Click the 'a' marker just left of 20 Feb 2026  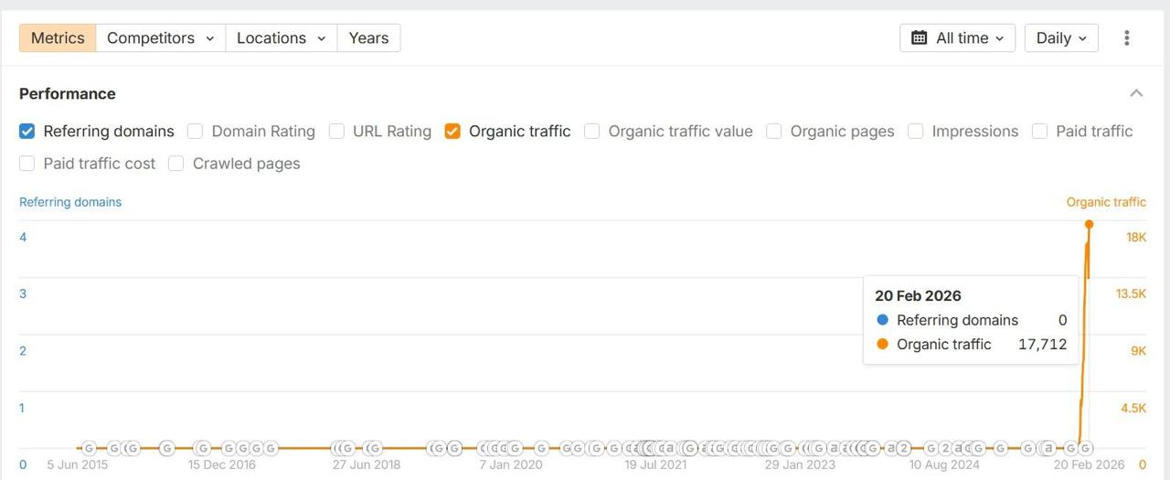click(x=1048, y=448)
